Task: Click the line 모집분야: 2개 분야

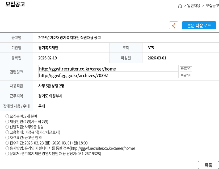Action: [21, 116]
